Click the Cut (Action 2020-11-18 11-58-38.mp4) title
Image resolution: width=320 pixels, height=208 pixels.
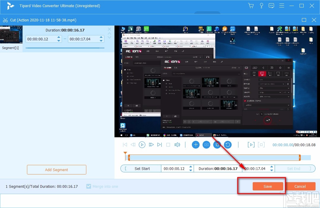click(x=43, y=20)
